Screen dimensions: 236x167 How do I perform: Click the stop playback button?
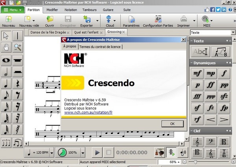(109, 152)
